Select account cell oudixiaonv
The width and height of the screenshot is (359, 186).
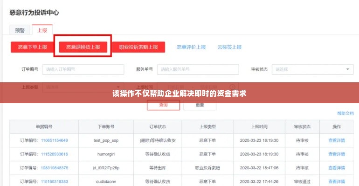pos(106,181)
